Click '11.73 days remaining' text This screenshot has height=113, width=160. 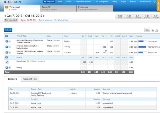[37, 61]
